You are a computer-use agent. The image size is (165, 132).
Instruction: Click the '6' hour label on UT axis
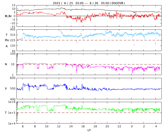[23, 126]
